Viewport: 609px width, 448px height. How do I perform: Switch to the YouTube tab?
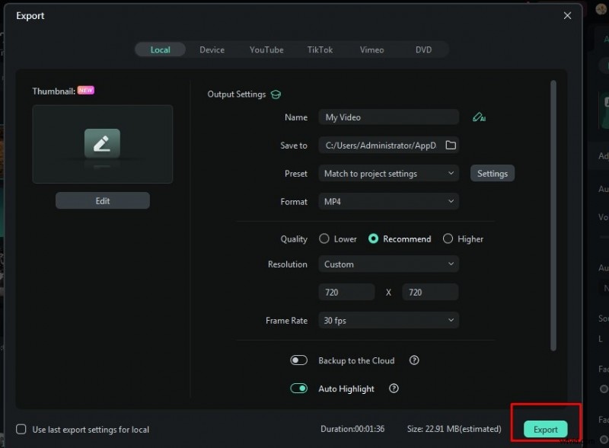coord(266,50)
